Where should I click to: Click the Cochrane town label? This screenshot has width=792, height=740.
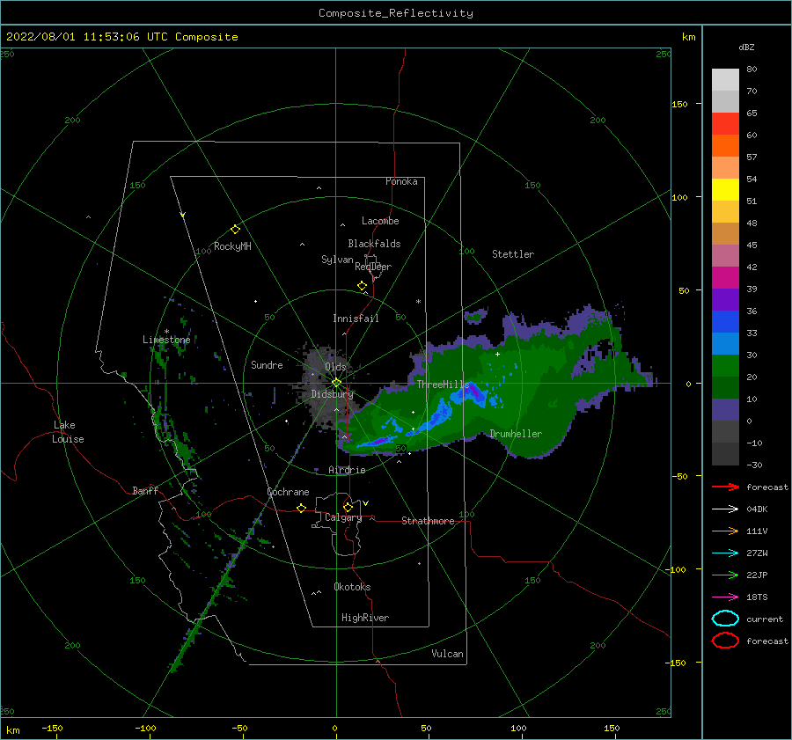click(x=288, y=492)
